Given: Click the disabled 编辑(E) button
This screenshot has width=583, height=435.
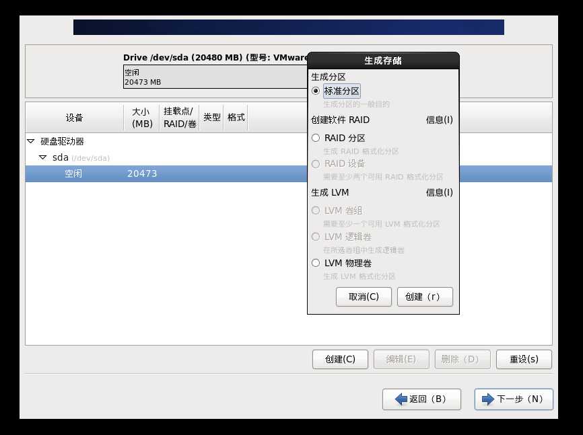Looking at the screenshot, I should point(401,359).
